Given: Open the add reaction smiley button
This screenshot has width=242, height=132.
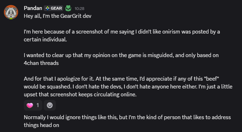Looking at the screenshot, I should (50, 105).
